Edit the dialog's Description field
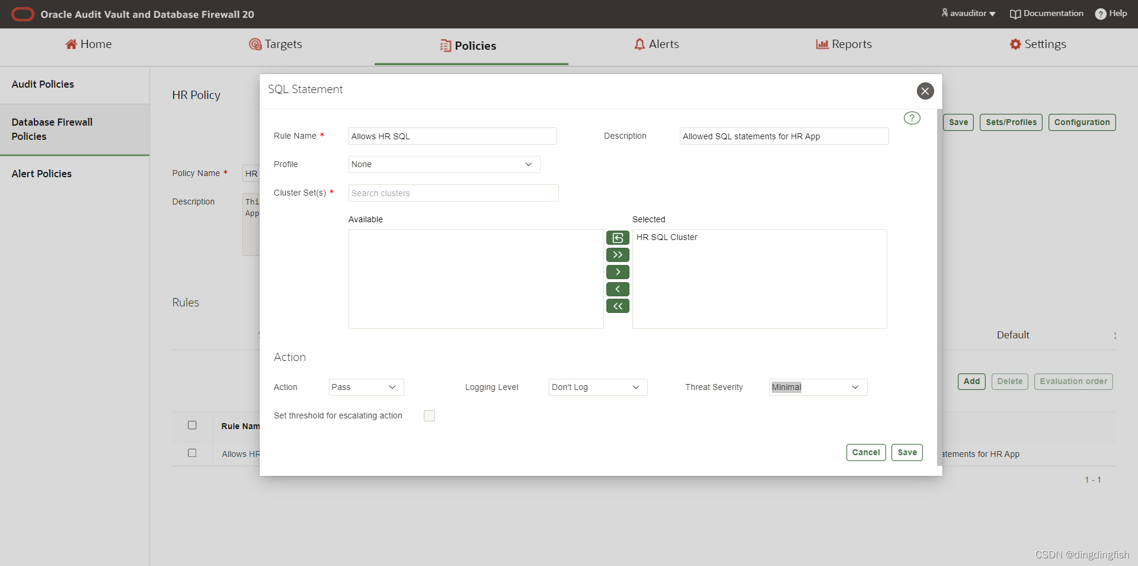This screenshot has height=566, width=1138. [784, 136]
